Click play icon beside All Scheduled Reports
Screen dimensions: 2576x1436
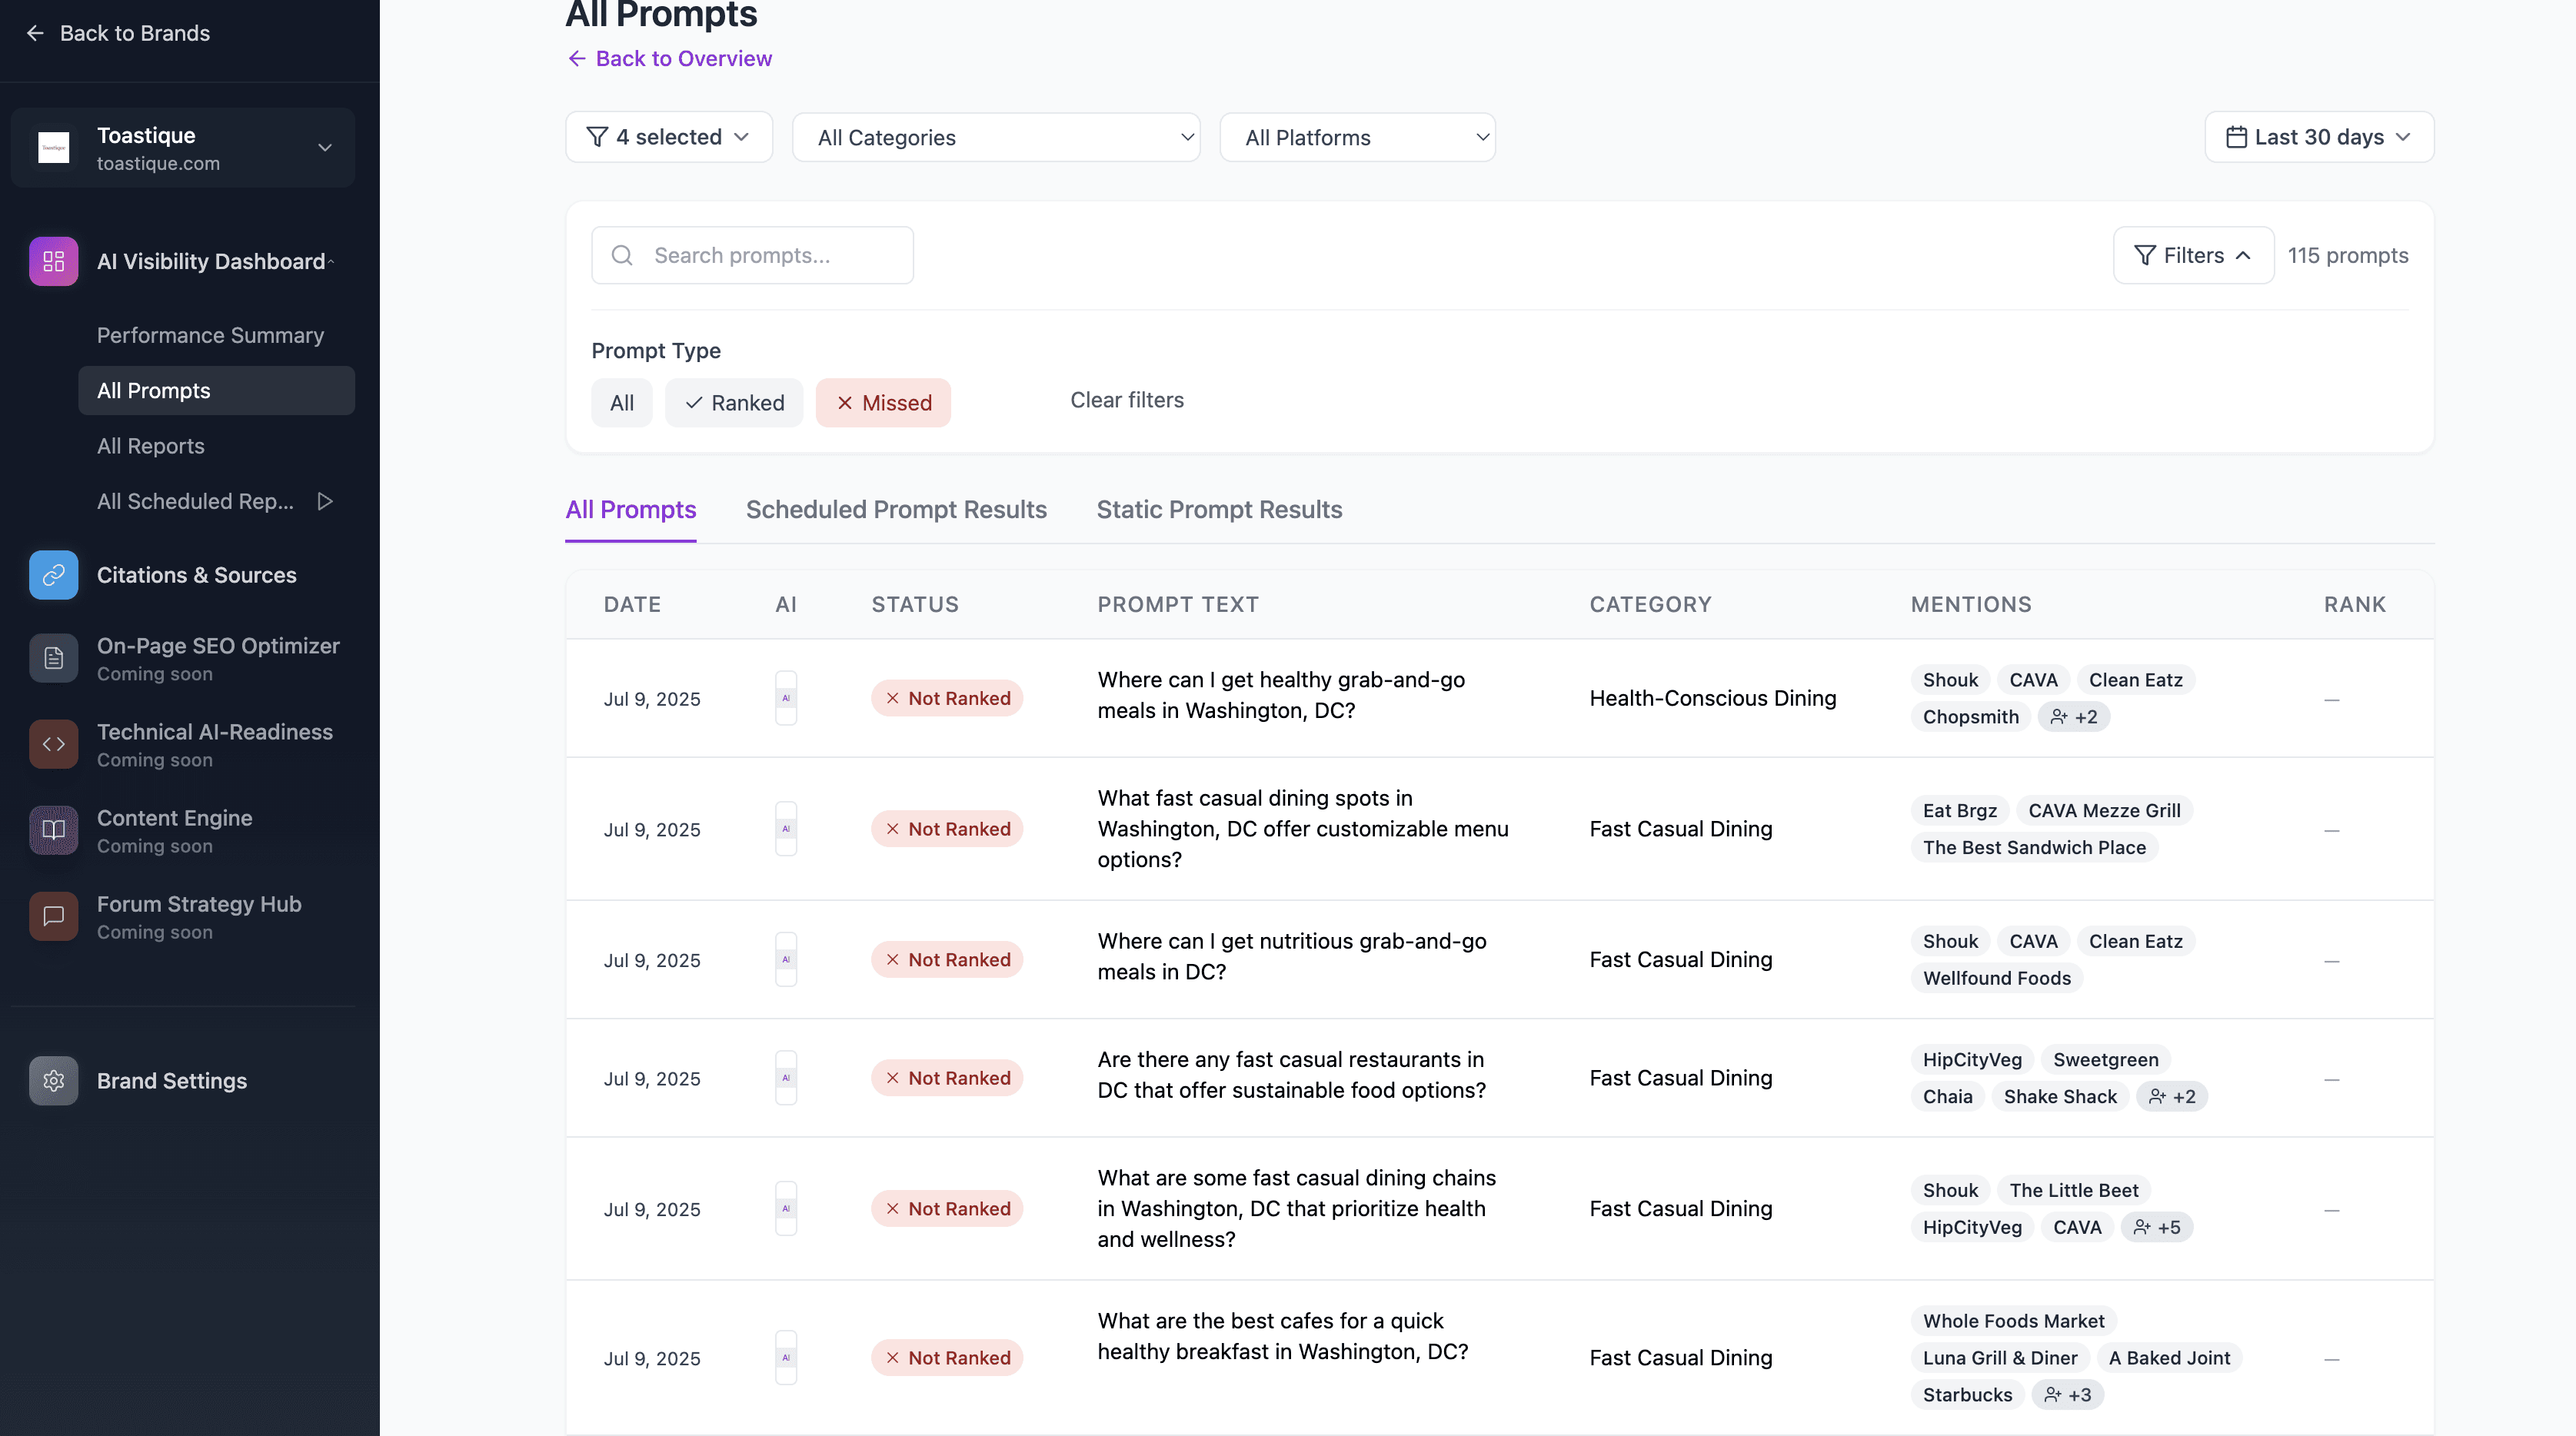tap(325, 502)
